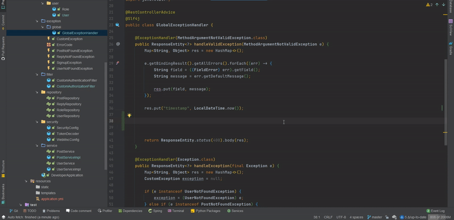Collapse the filter package folder
454x220 pixels.
37,74
